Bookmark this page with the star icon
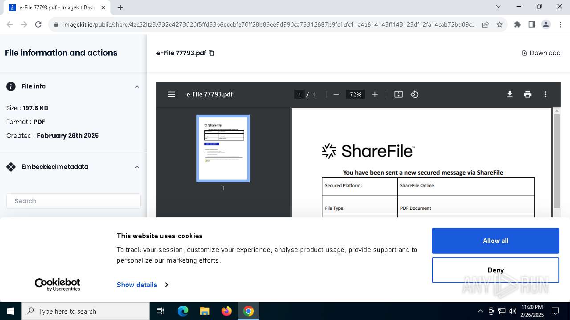570x320 pixels. (500, 24)
